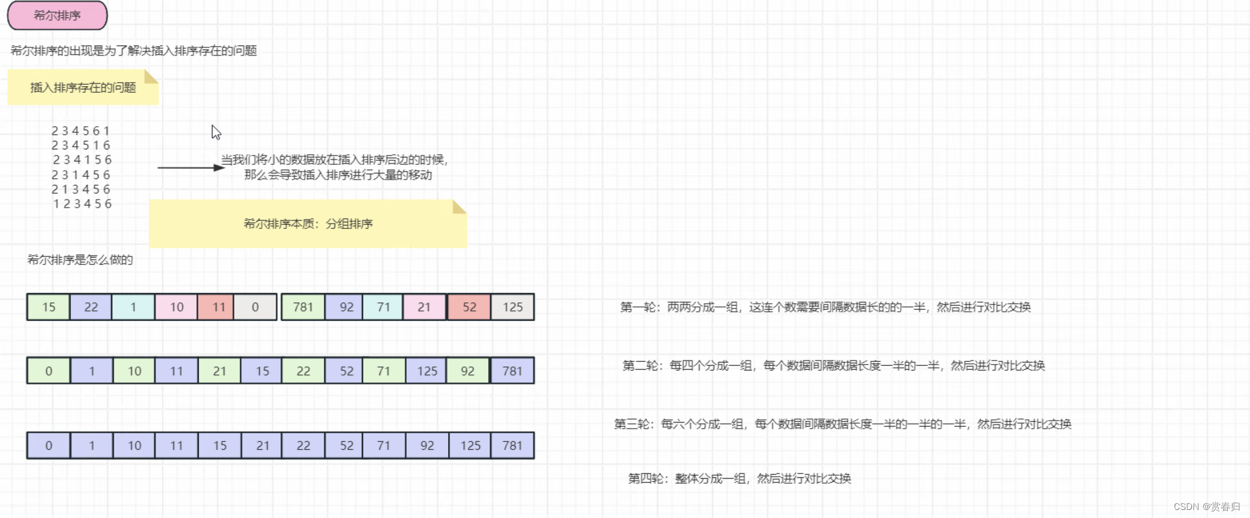Select the pink cell containing 10
The image size is (1250, 518).
tap(176, 307)
